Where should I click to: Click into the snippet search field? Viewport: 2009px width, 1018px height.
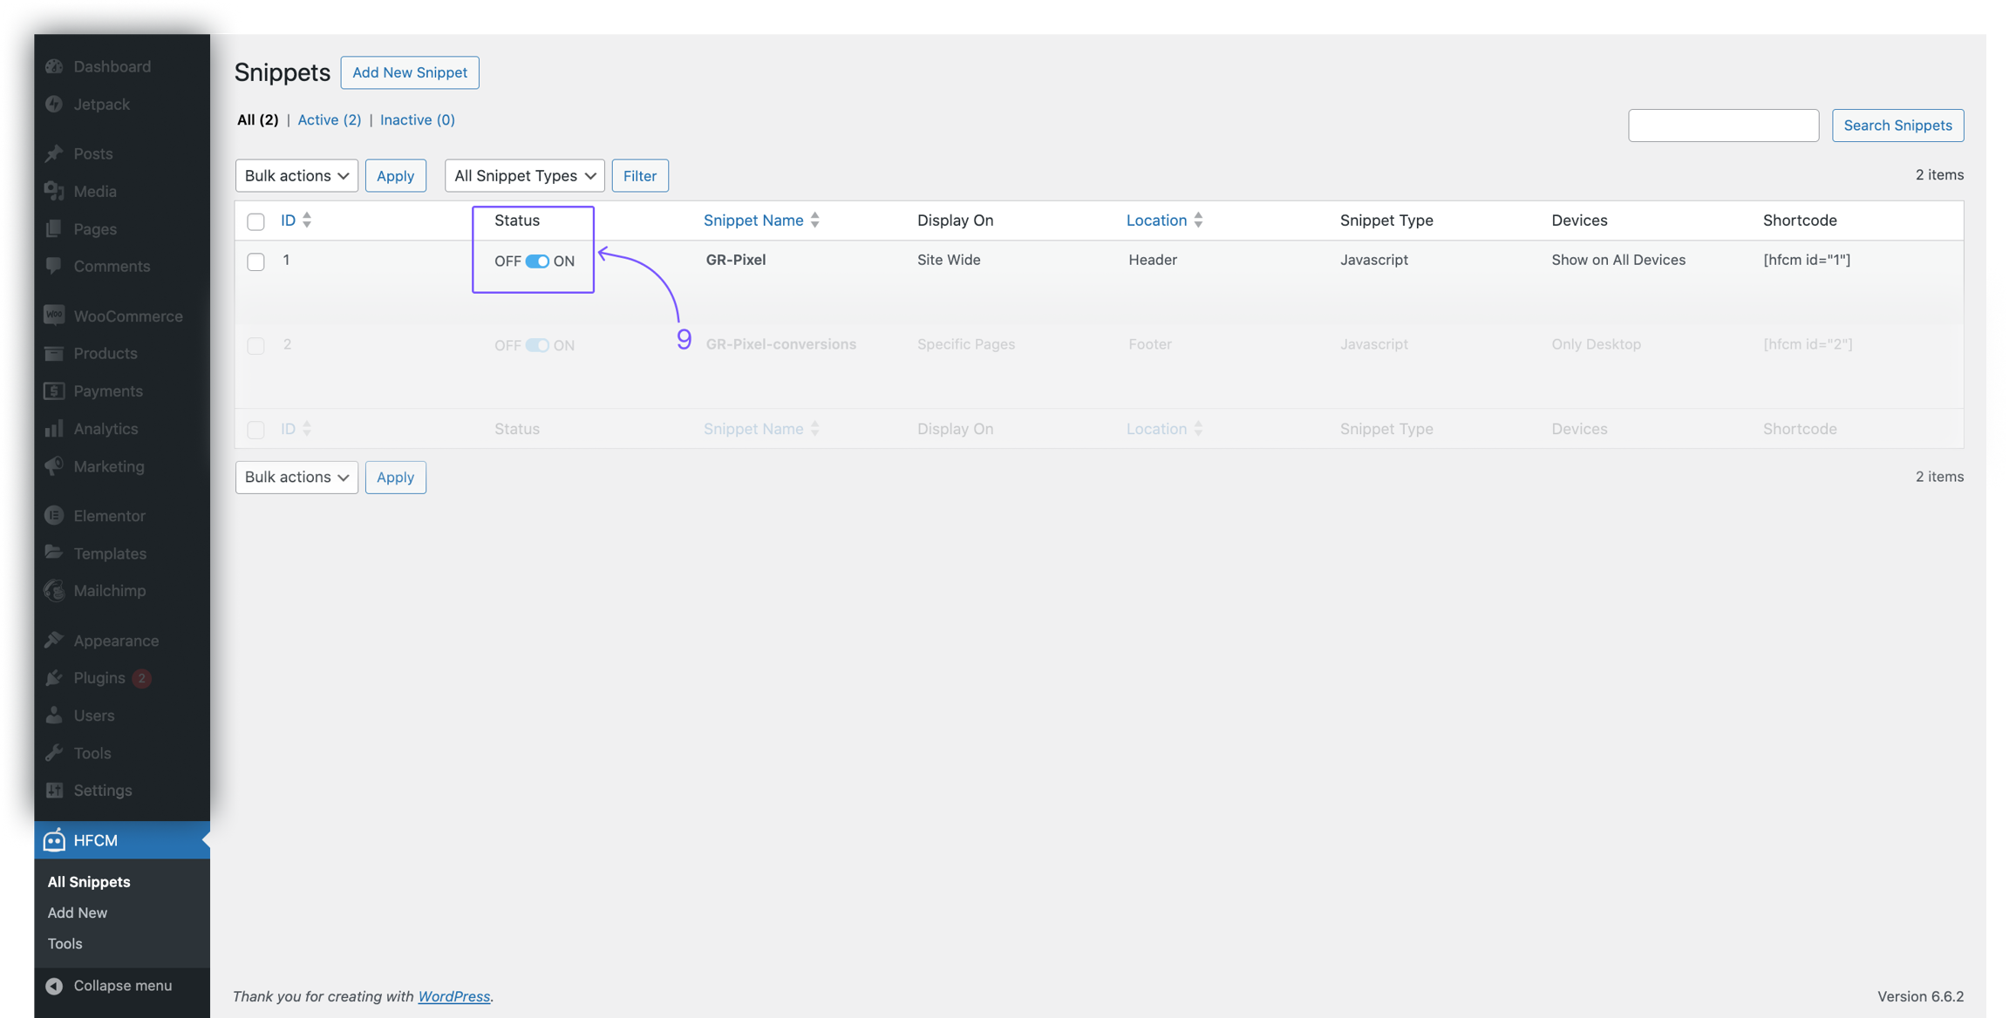click(1723, 125)
